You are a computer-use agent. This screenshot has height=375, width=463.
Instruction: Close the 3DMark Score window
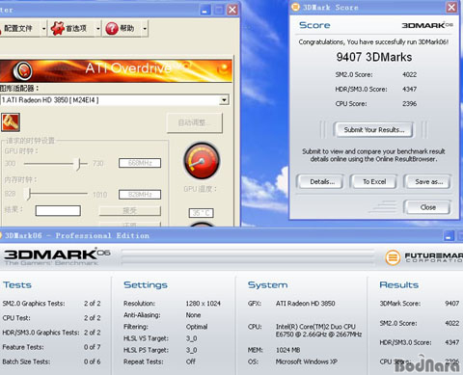click(x=451, y=7)
